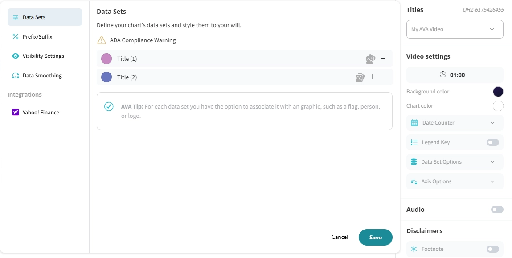Click the image icon for Title (1)
The width and height of the screenshot is (512, 258).
(371, 59)
